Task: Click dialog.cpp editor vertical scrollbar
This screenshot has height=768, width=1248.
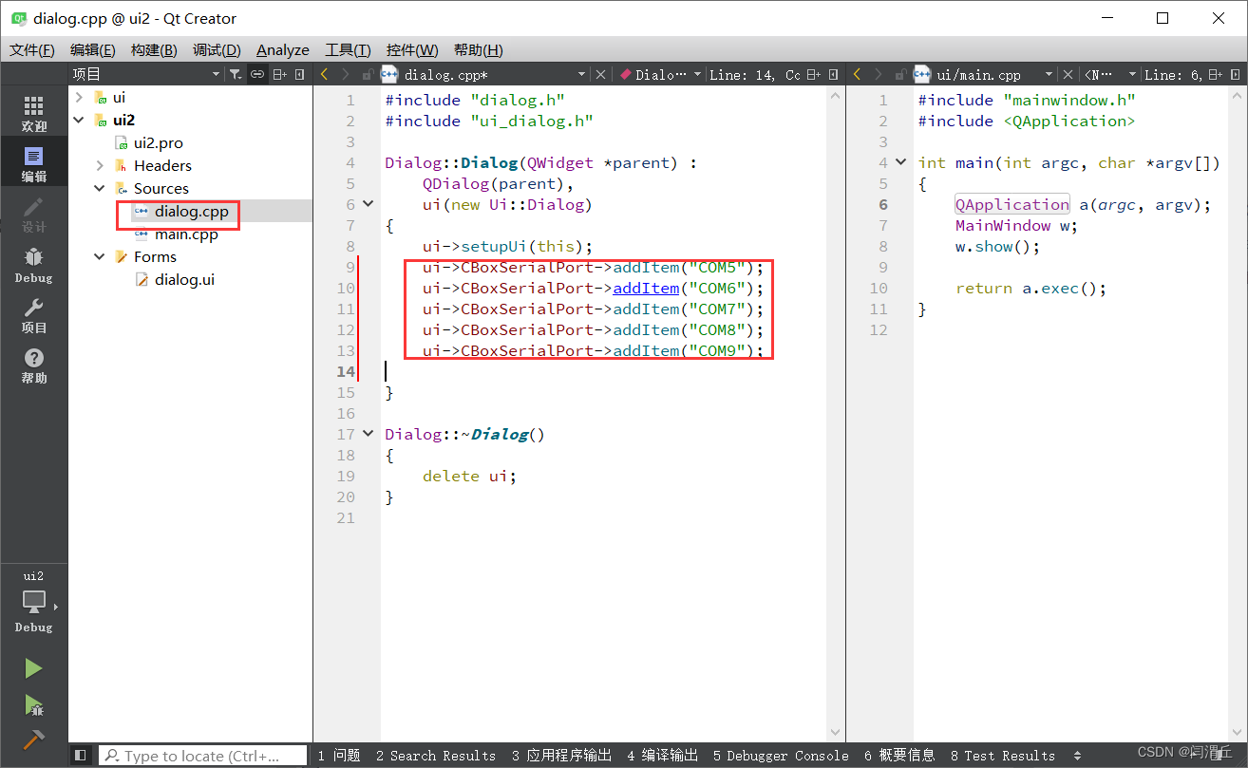Action: [835, 414]
